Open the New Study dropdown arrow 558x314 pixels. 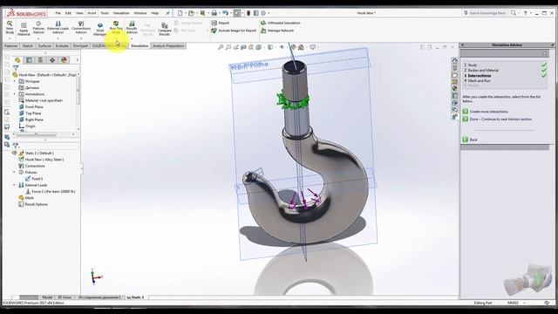click(10, 38)
